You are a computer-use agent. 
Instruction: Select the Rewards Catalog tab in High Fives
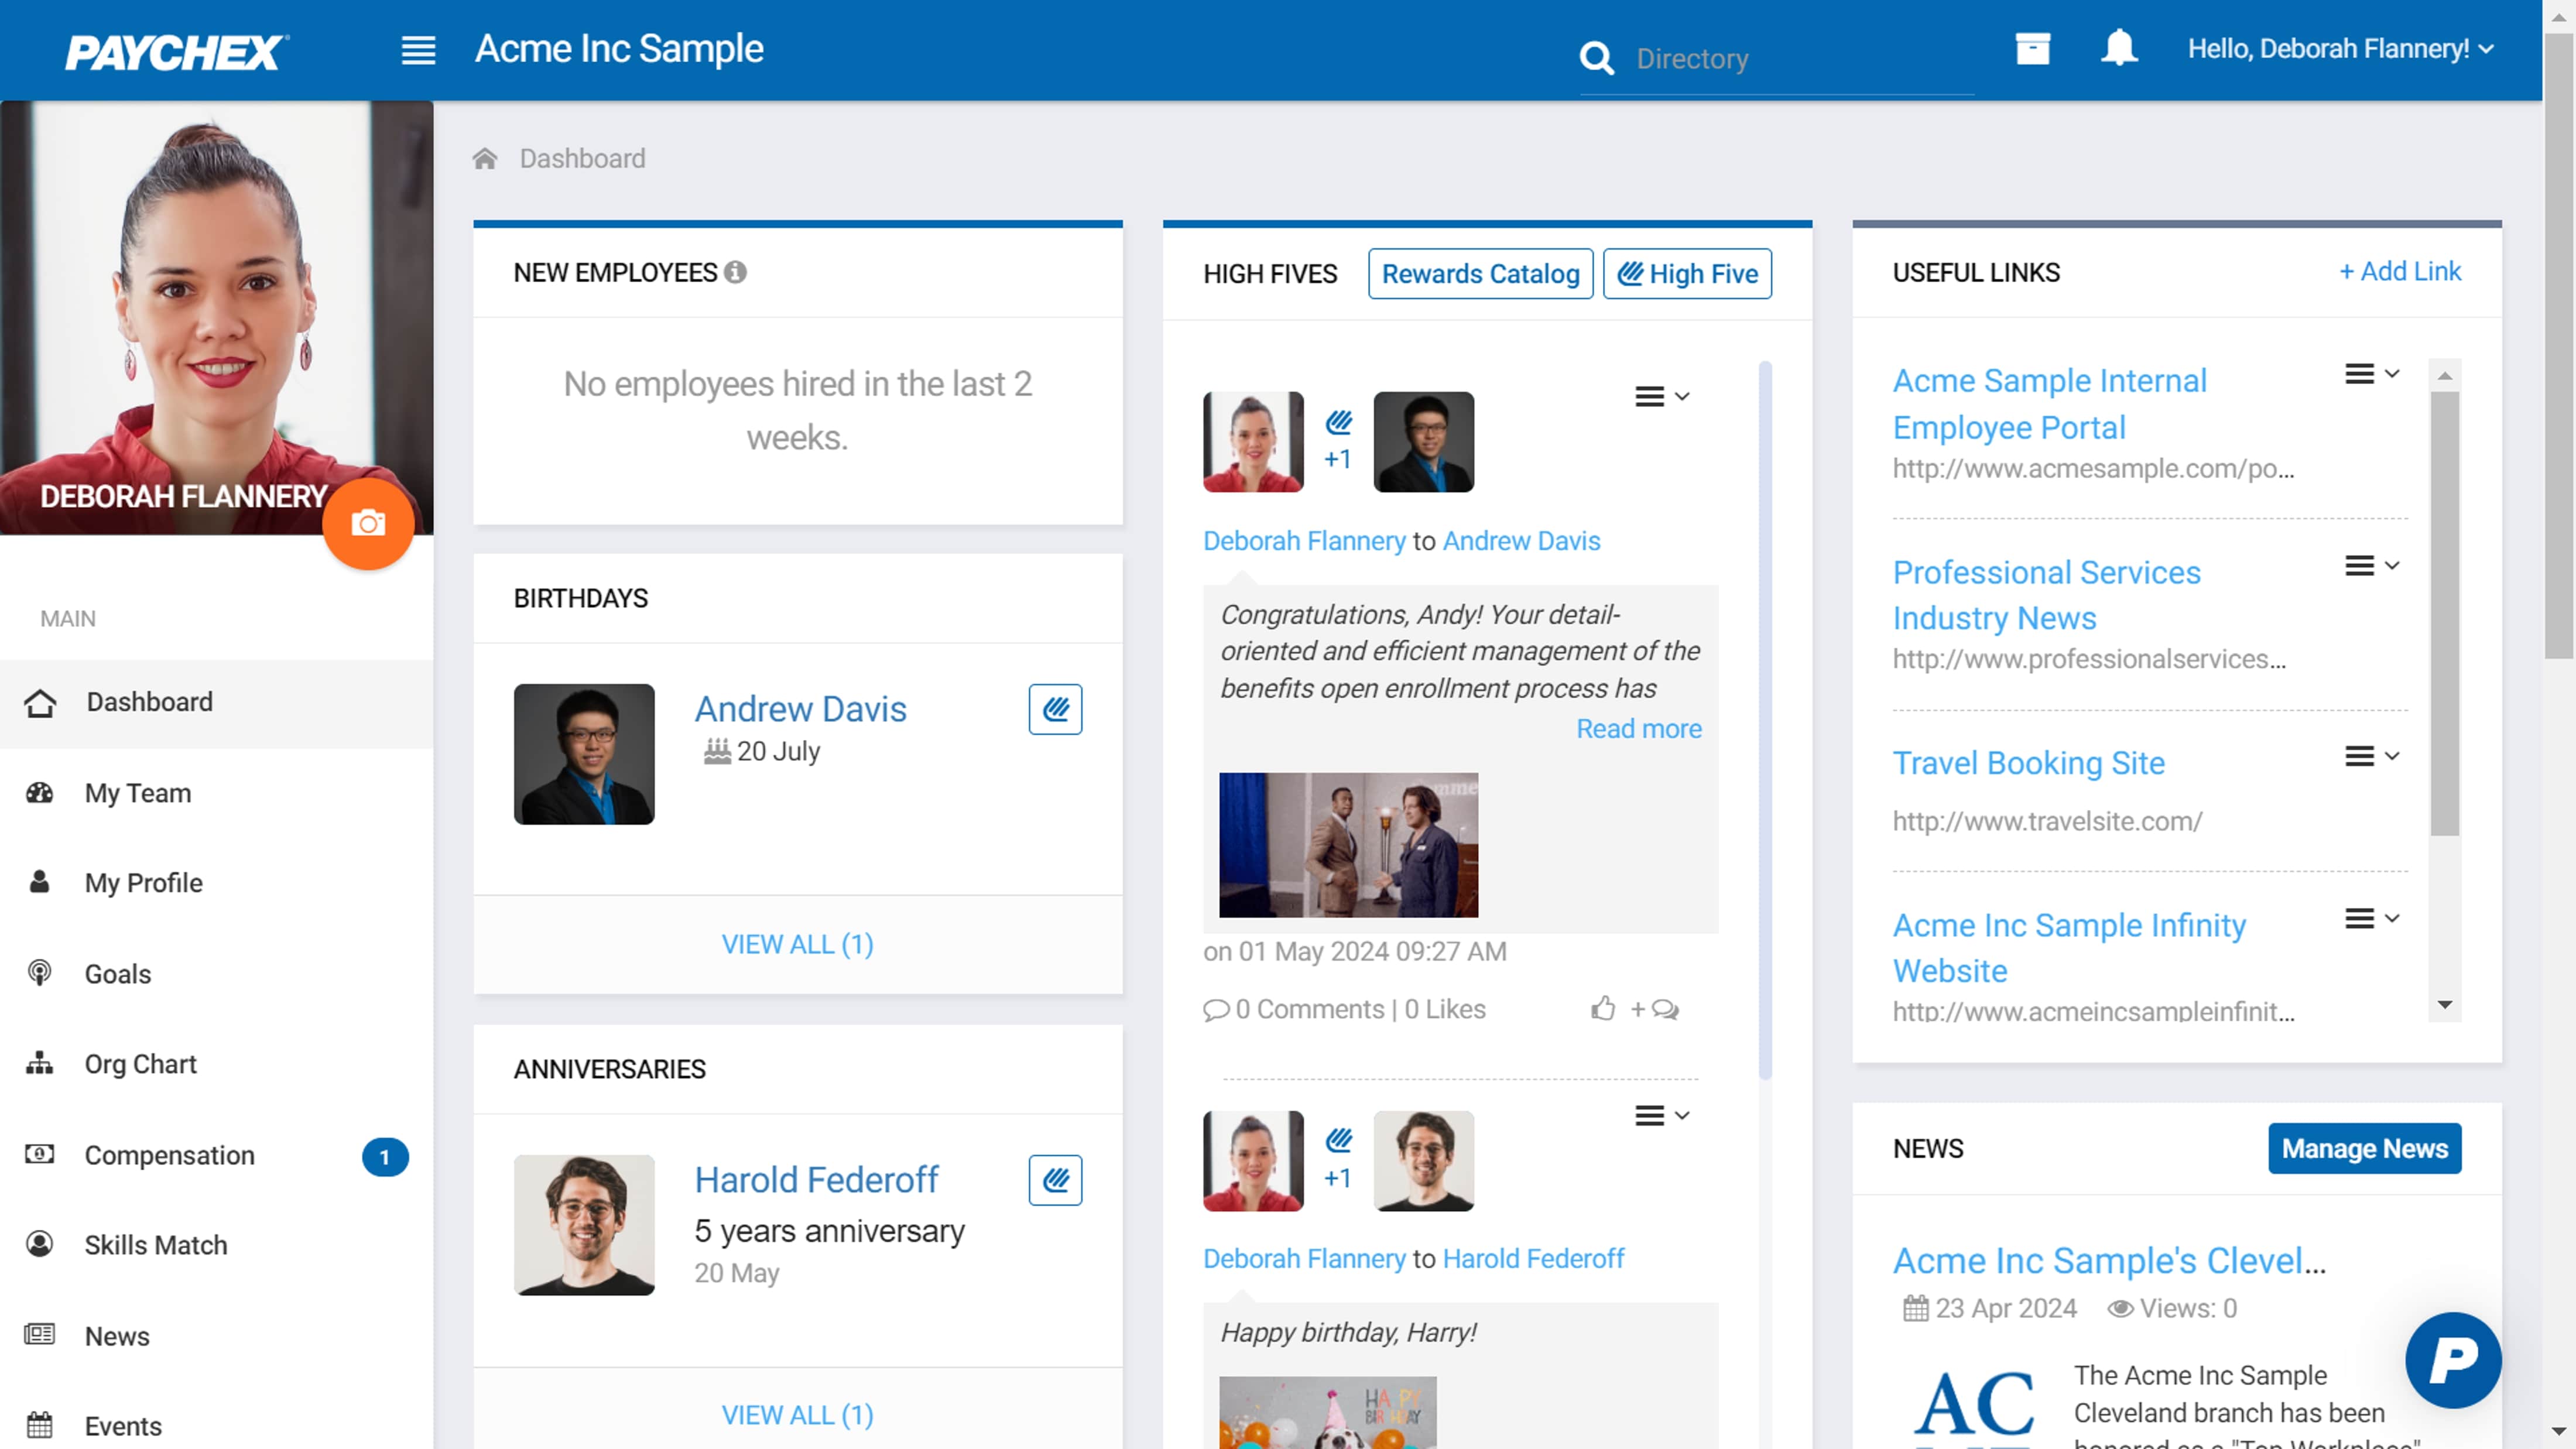[x=1479, y=272]
